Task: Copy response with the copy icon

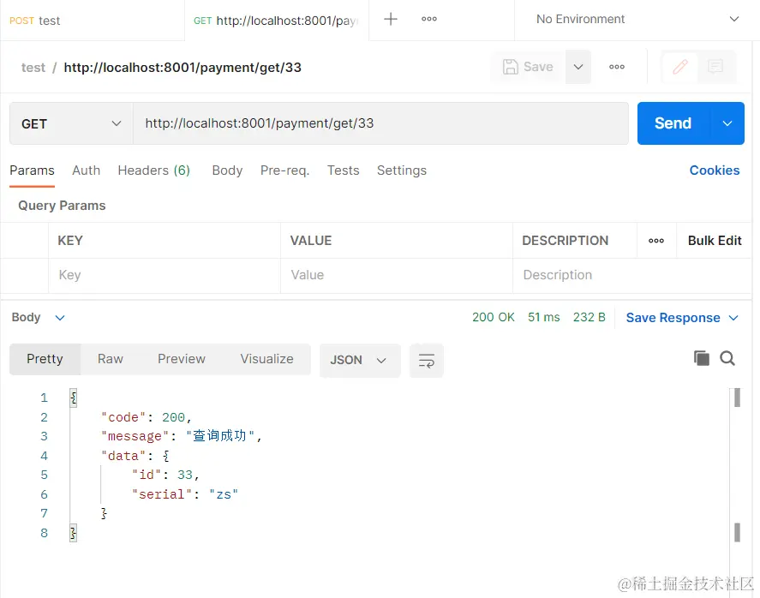Action: (x=702, y=359)
